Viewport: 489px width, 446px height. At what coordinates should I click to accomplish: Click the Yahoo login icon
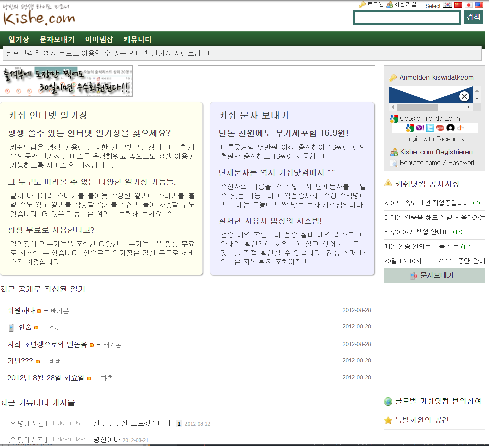pyautogui.click(x=420, y=128)
